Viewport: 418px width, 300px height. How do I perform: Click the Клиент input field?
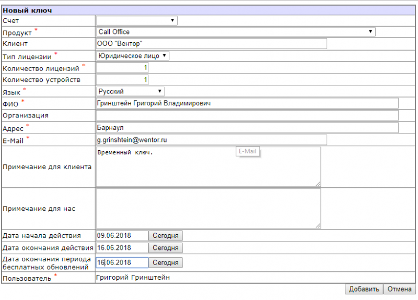click(212, 44)
